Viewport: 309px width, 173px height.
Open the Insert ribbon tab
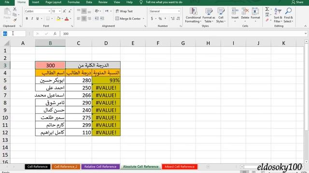tap(35, 2)
